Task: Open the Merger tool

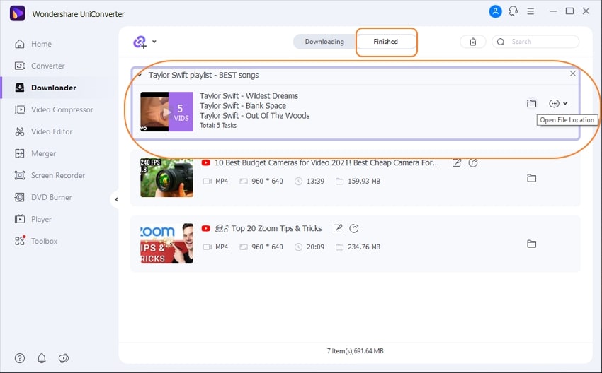Action: 35,153
